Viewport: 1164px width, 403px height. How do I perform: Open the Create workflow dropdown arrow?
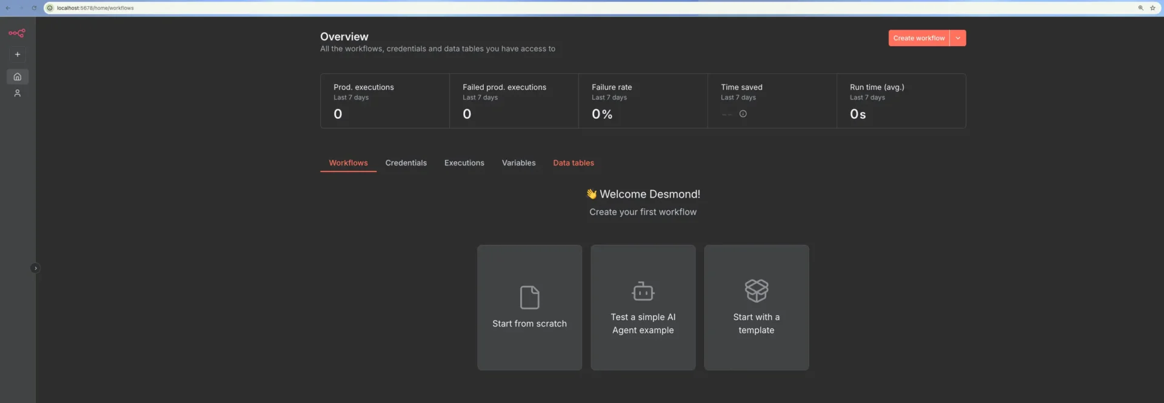tap(958, 38)
